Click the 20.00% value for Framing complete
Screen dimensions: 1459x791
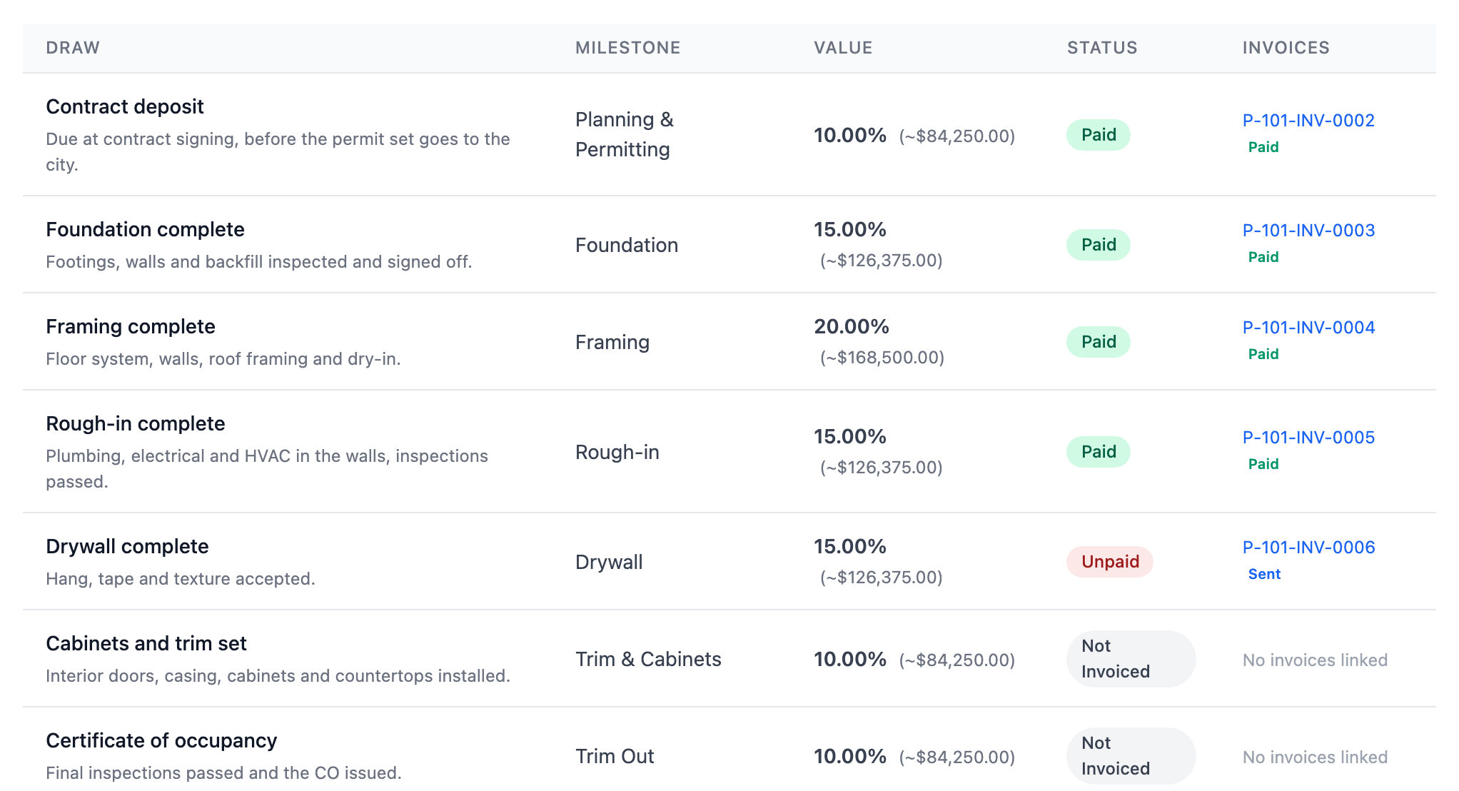tap(852, 326)
